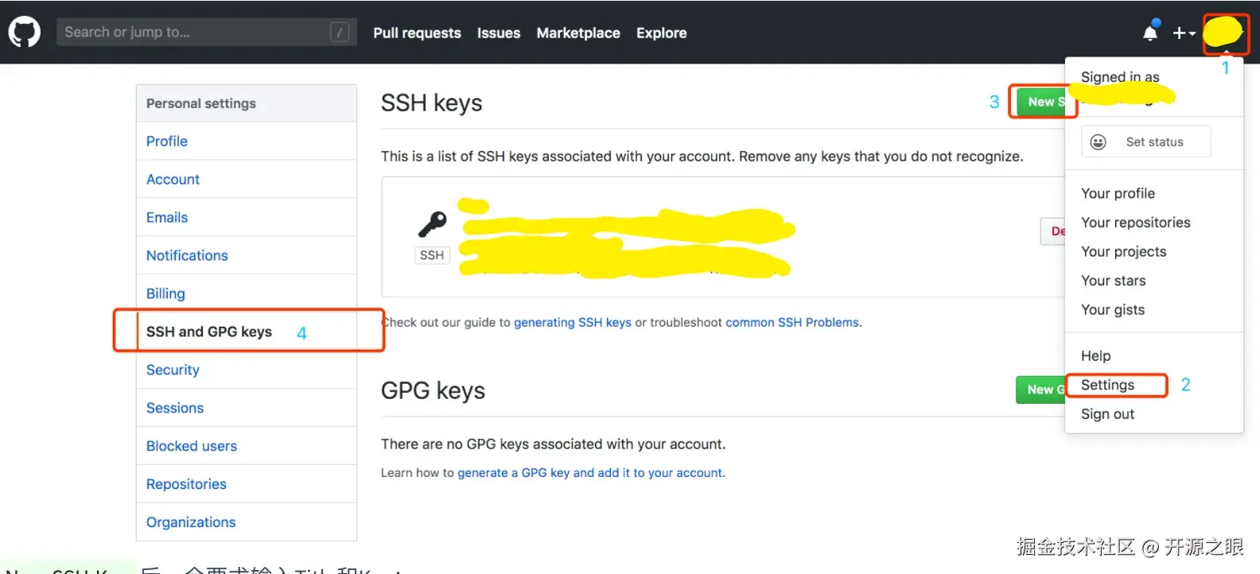Open Your repositories in the user menu
The height and width of the screenshot is (574, 1260).
pyautogui.click(x=1135, y=223)
